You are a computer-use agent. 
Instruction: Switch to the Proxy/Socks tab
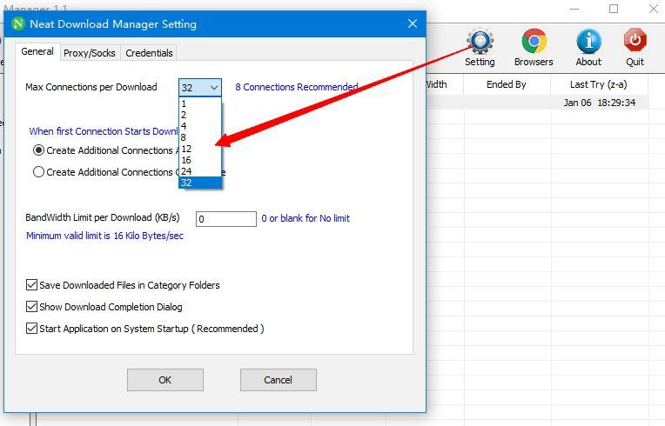click(90, 53)
